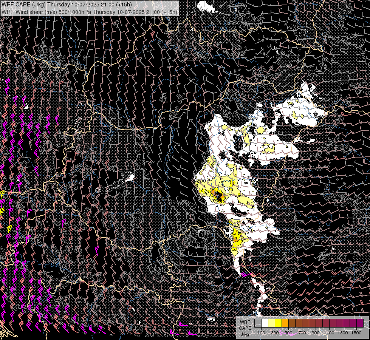Select the bright yellow legend swatch at 300
Screen dimensions: 370x340
tap(279, 323)
